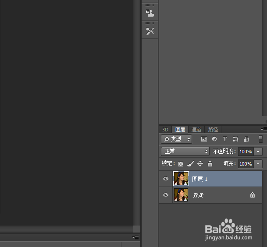The height and width of the screenshot is (247, 267).
Task: Open the layers panel flyout menu
Action: (x=264, y=130)
